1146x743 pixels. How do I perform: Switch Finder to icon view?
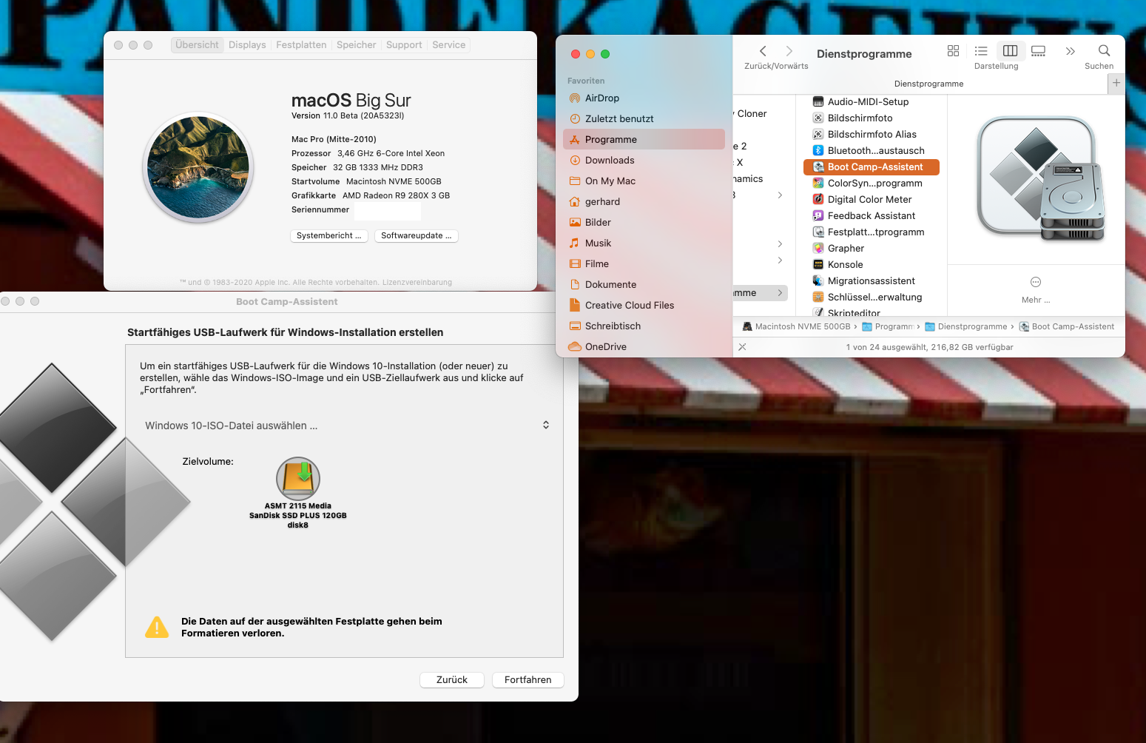[953, 51]
